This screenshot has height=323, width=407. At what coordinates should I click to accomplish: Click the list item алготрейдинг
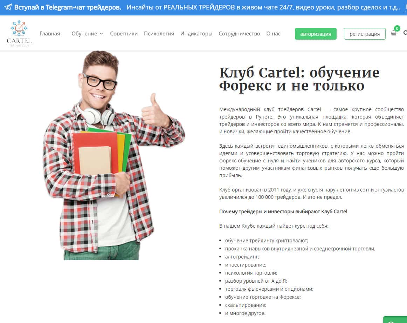[x=242, y=257]
